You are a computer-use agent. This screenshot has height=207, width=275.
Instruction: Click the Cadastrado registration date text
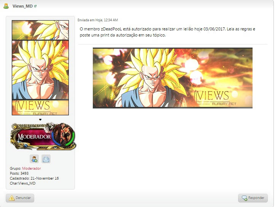(x=34, y=178)
